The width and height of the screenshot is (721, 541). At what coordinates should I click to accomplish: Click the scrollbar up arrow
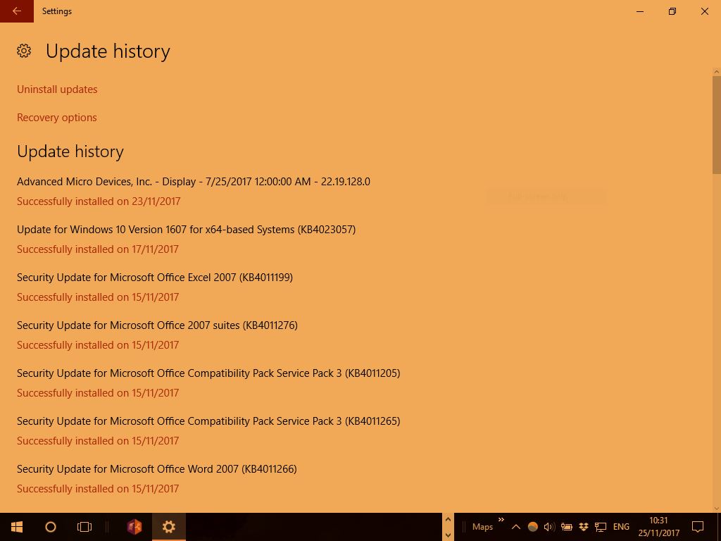pyautogui.click(x=716, y=73)
